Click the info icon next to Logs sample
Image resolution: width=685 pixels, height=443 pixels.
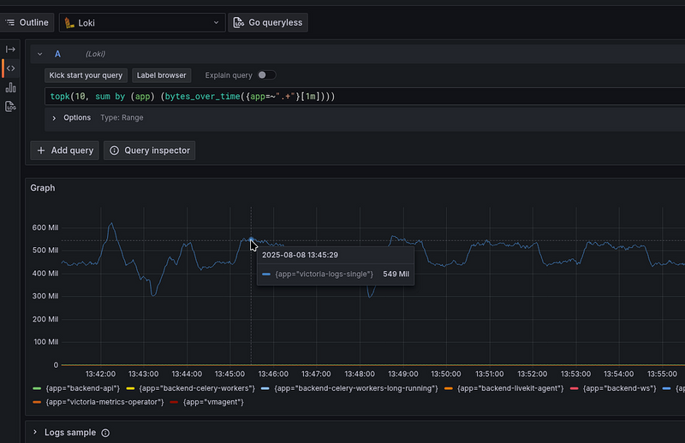pos(105,433)
